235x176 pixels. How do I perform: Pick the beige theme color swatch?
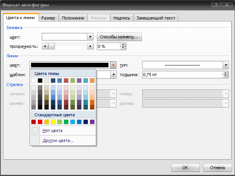click(x=47, y=80)
